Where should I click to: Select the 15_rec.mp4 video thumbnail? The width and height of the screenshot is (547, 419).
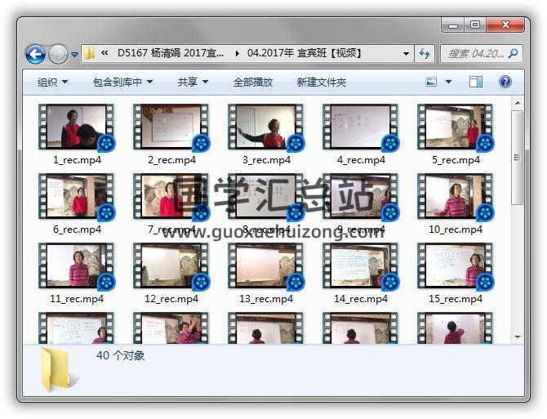456,265
